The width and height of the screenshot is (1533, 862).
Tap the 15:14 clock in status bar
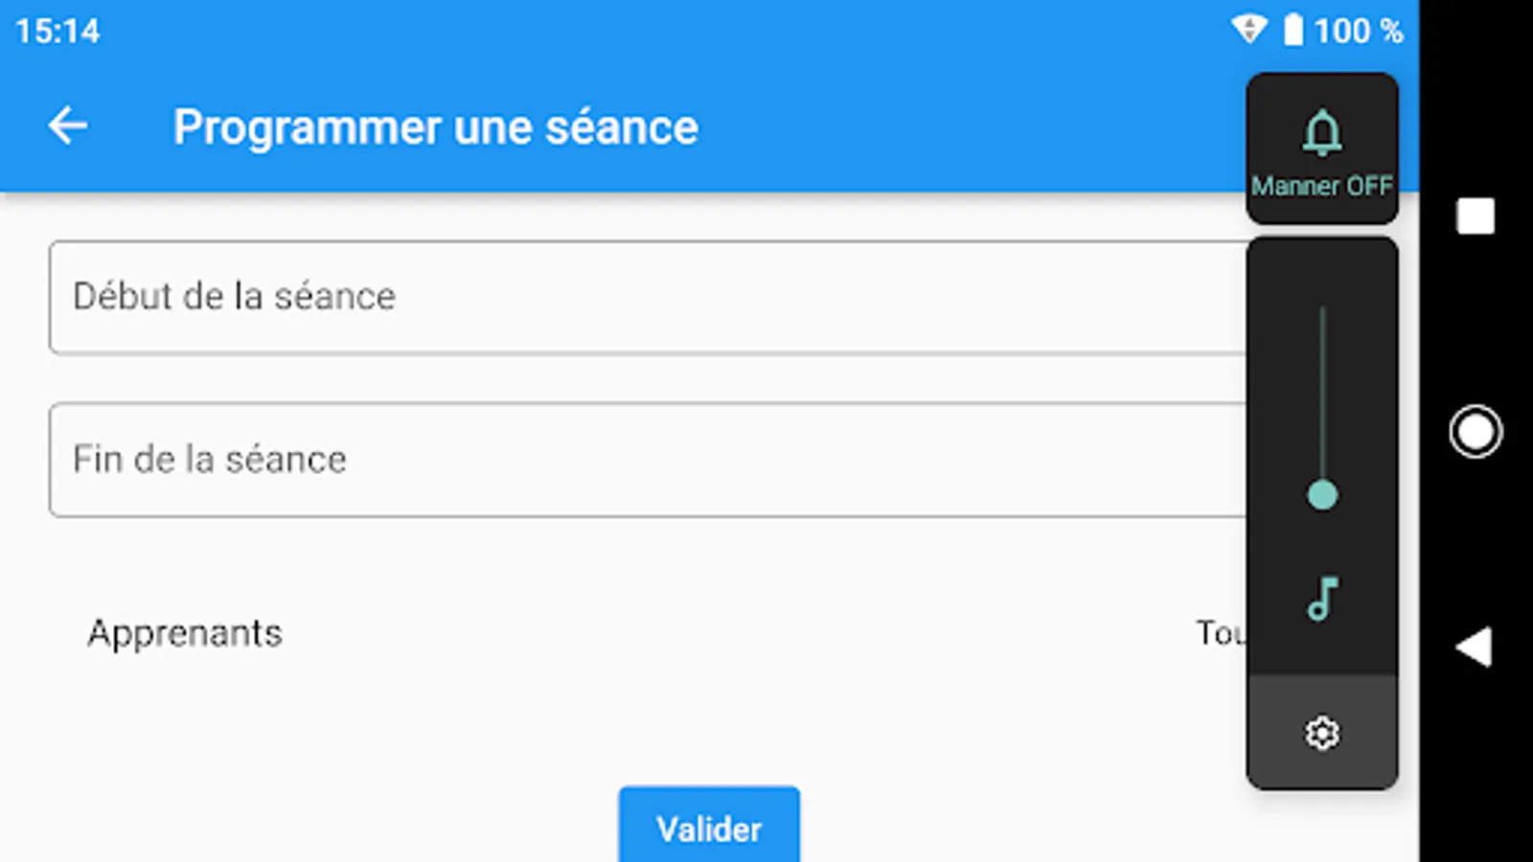coord(57,31)
